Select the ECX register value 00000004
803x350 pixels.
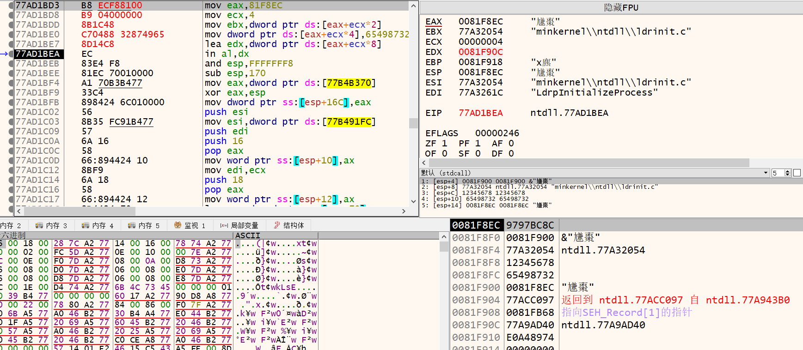point(481,42)
